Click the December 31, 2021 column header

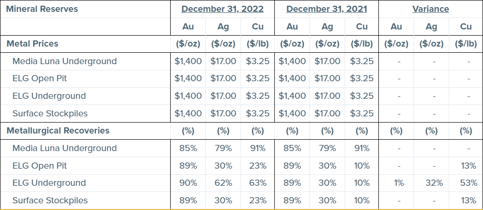[x=327, y=9]
